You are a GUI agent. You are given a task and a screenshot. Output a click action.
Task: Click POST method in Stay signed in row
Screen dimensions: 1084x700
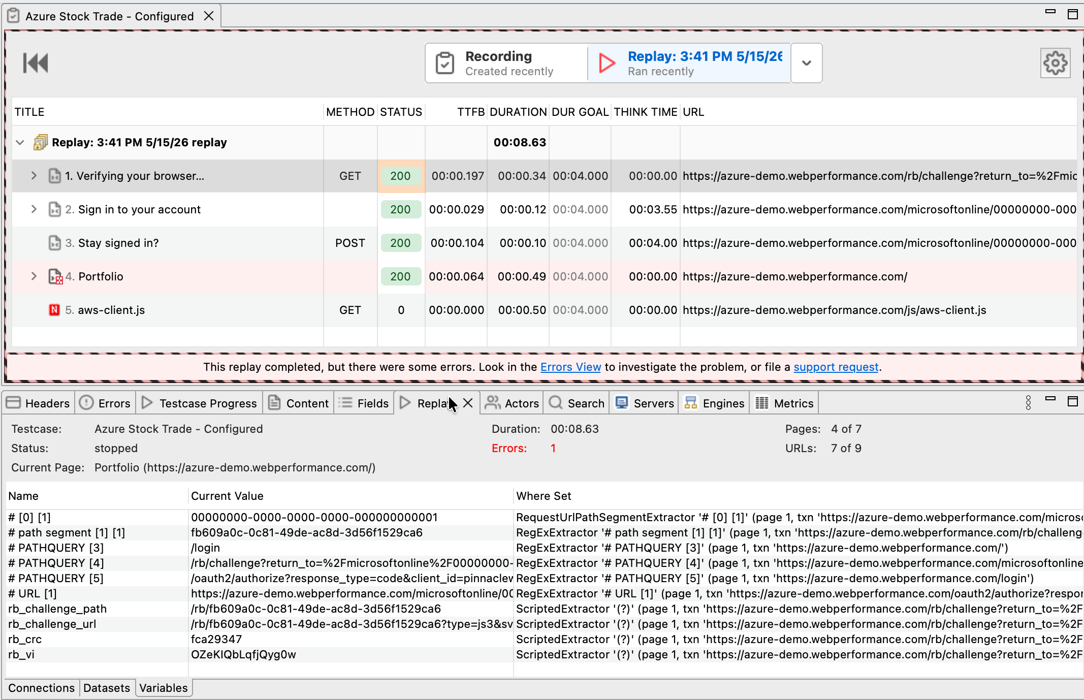click(350, 243)
